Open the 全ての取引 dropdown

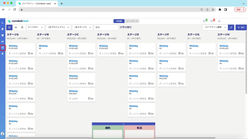[35, 27]
